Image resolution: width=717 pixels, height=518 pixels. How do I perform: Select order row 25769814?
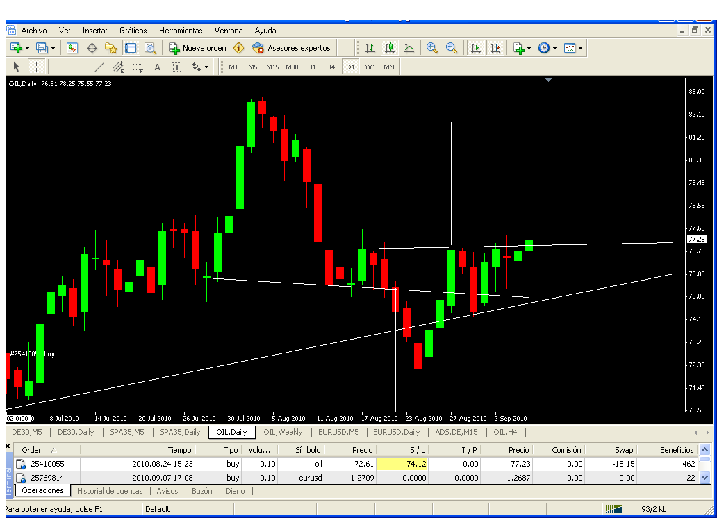(356, 478)
